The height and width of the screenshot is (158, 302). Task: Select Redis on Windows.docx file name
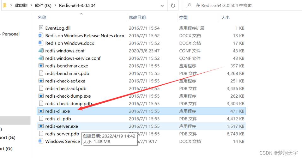point(69,43)
